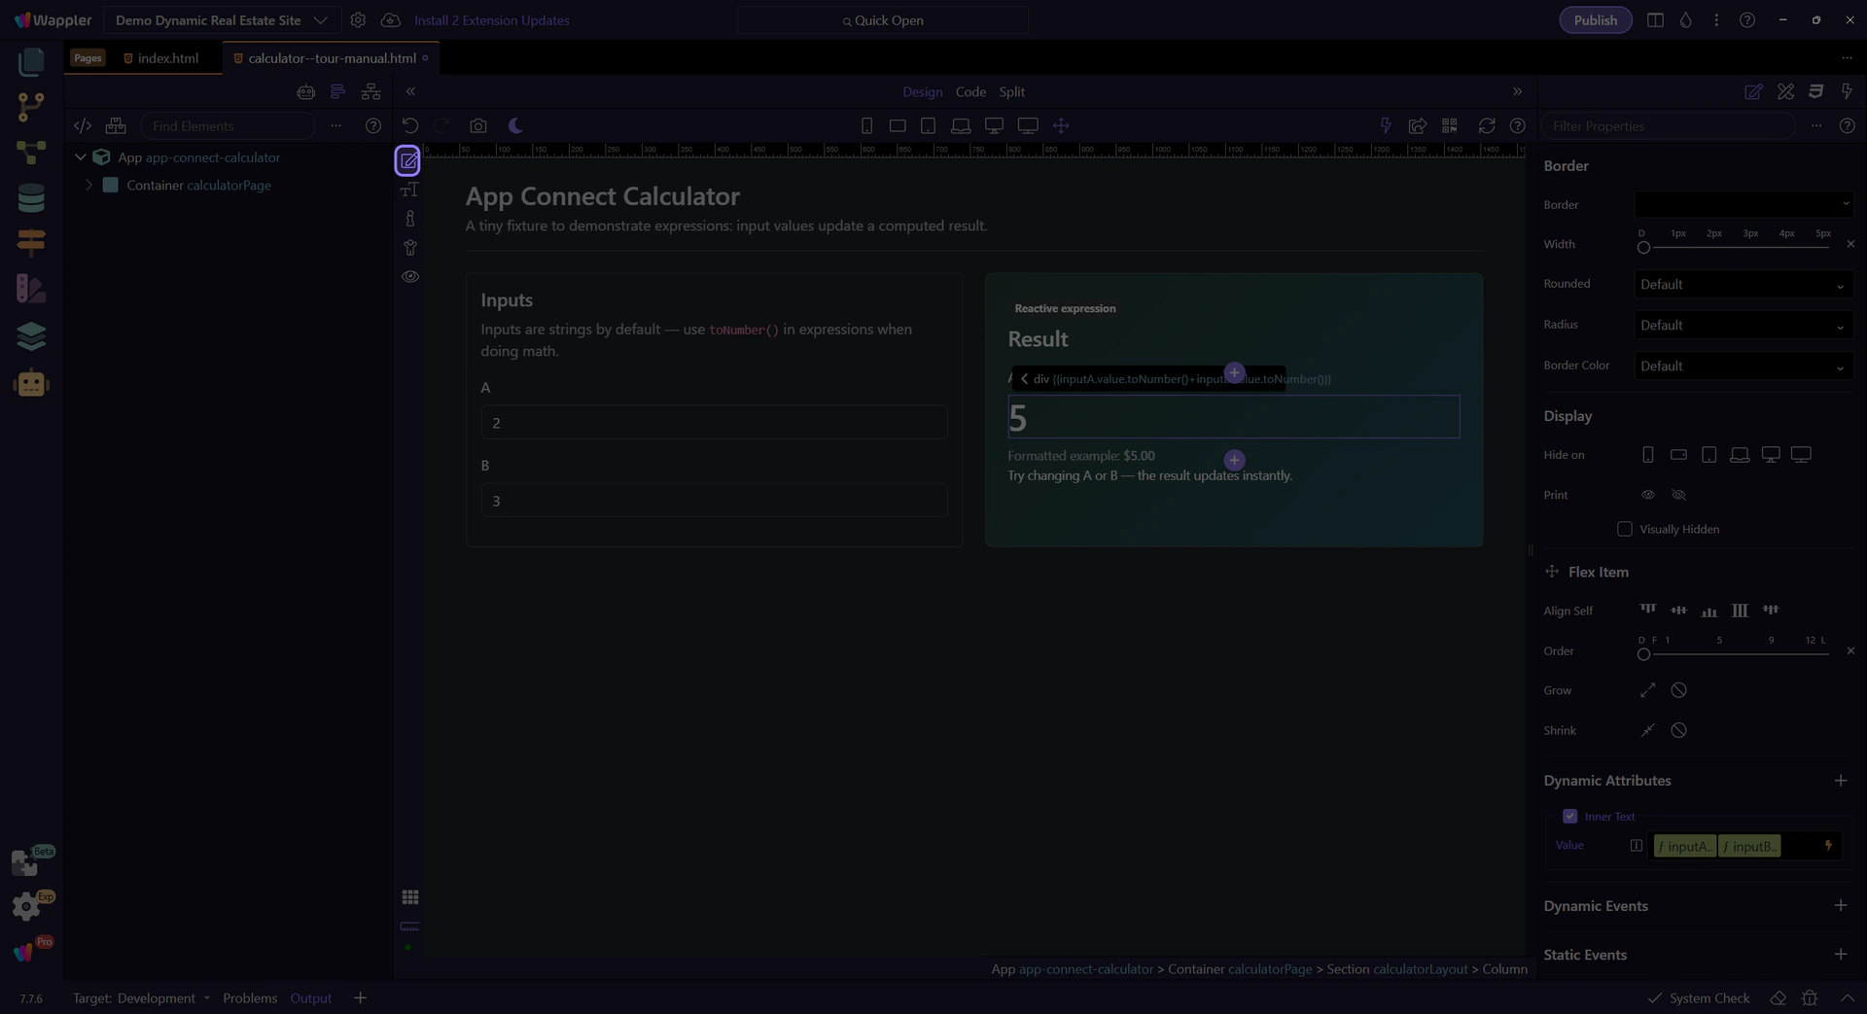This screenshot has width=1867, height=1014.
Task: Click the refresh design view icon
Action: tap(1486, 125)
